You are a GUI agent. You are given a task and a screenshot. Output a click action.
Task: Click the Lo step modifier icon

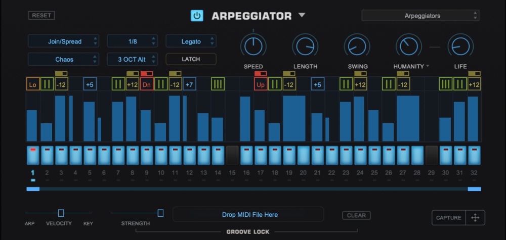tap(32, 84)
